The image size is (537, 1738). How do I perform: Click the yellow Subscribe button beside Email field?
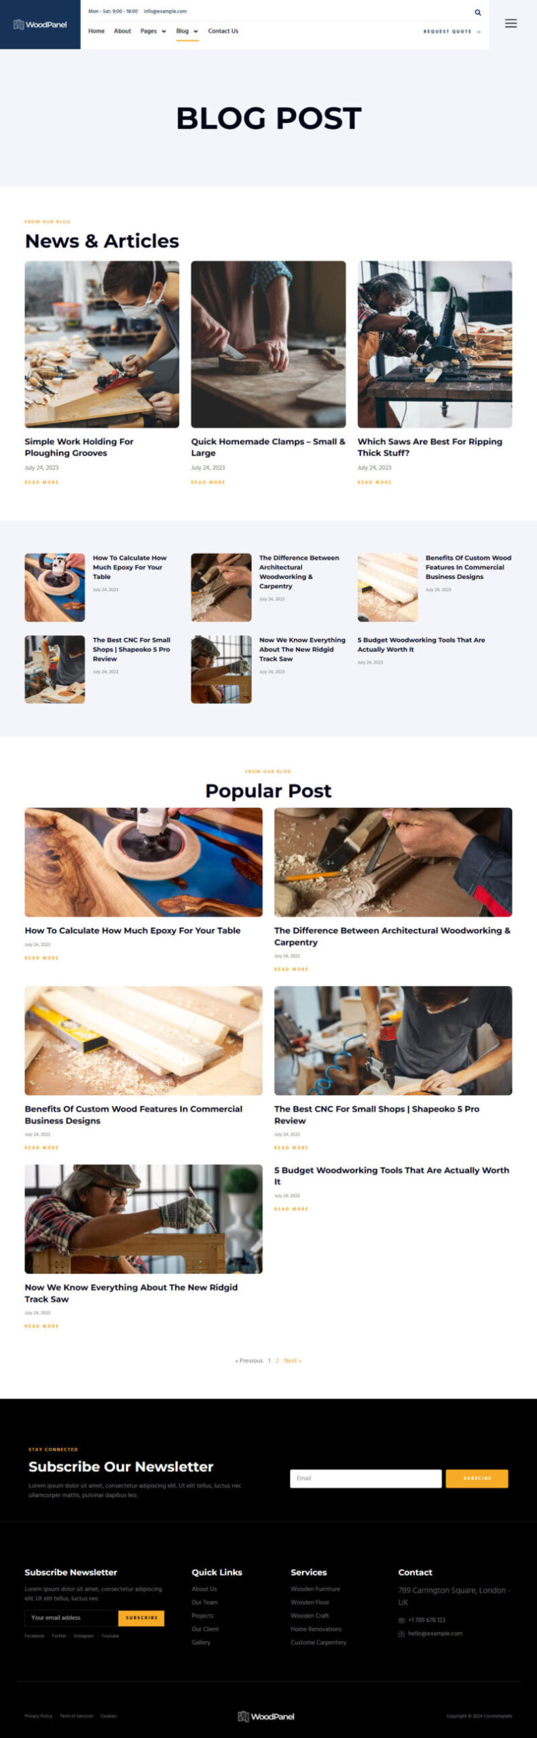coord(477,1478)
